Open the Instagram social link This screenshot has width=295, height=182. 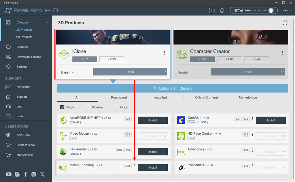[34, 174]
